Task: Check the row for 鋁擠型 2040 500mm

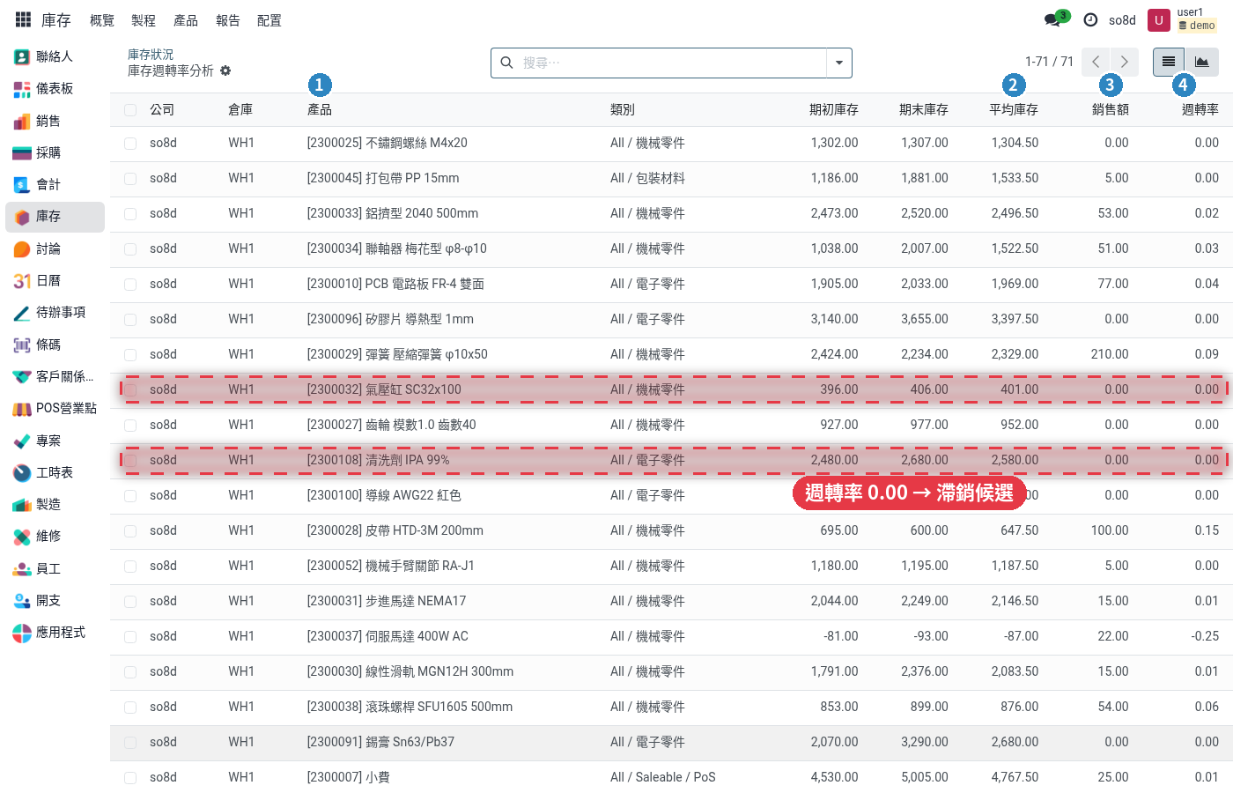Action: pos(130,214)
